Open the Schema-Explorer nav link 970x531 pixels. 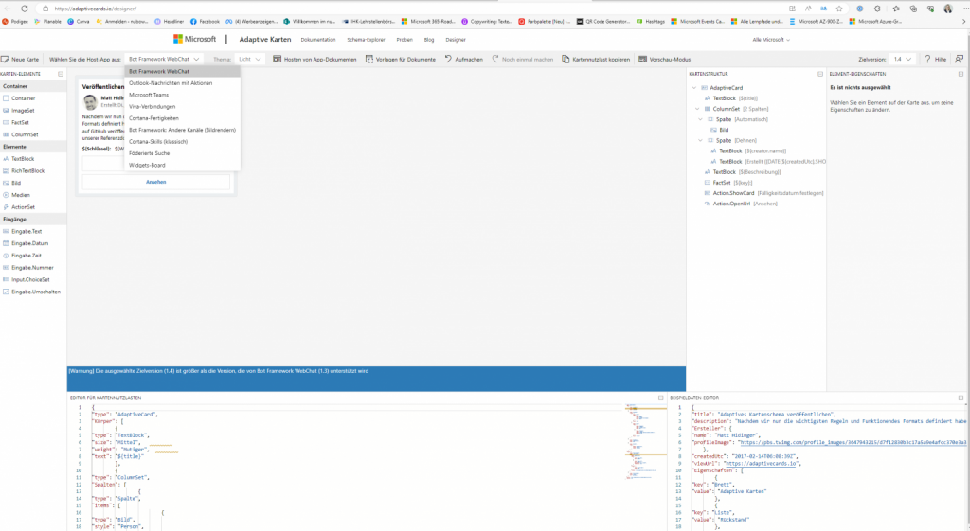(x=366, y=40)
